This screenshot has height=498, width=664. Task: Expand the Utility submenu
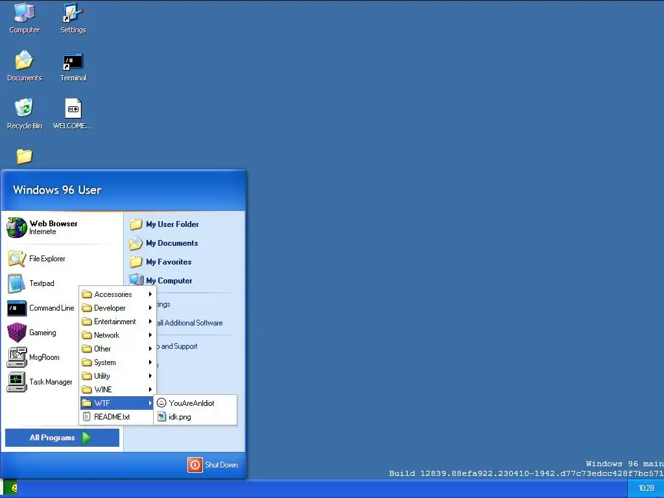click(117, 376)
